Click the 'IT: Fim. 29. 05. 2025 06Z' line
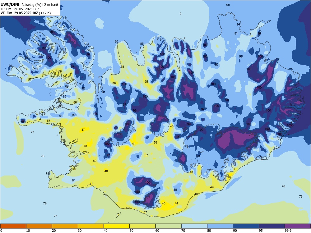 tap(20, 9)
